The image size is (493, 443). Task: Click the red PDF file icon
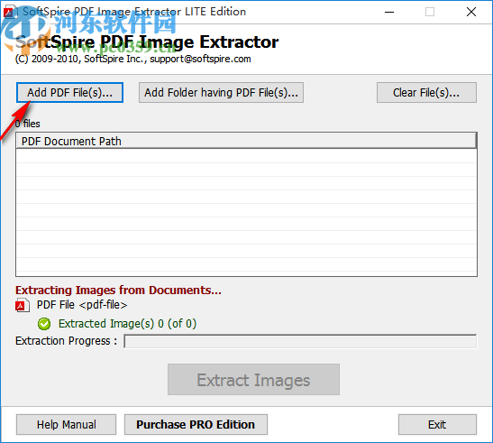pos(23,305)
